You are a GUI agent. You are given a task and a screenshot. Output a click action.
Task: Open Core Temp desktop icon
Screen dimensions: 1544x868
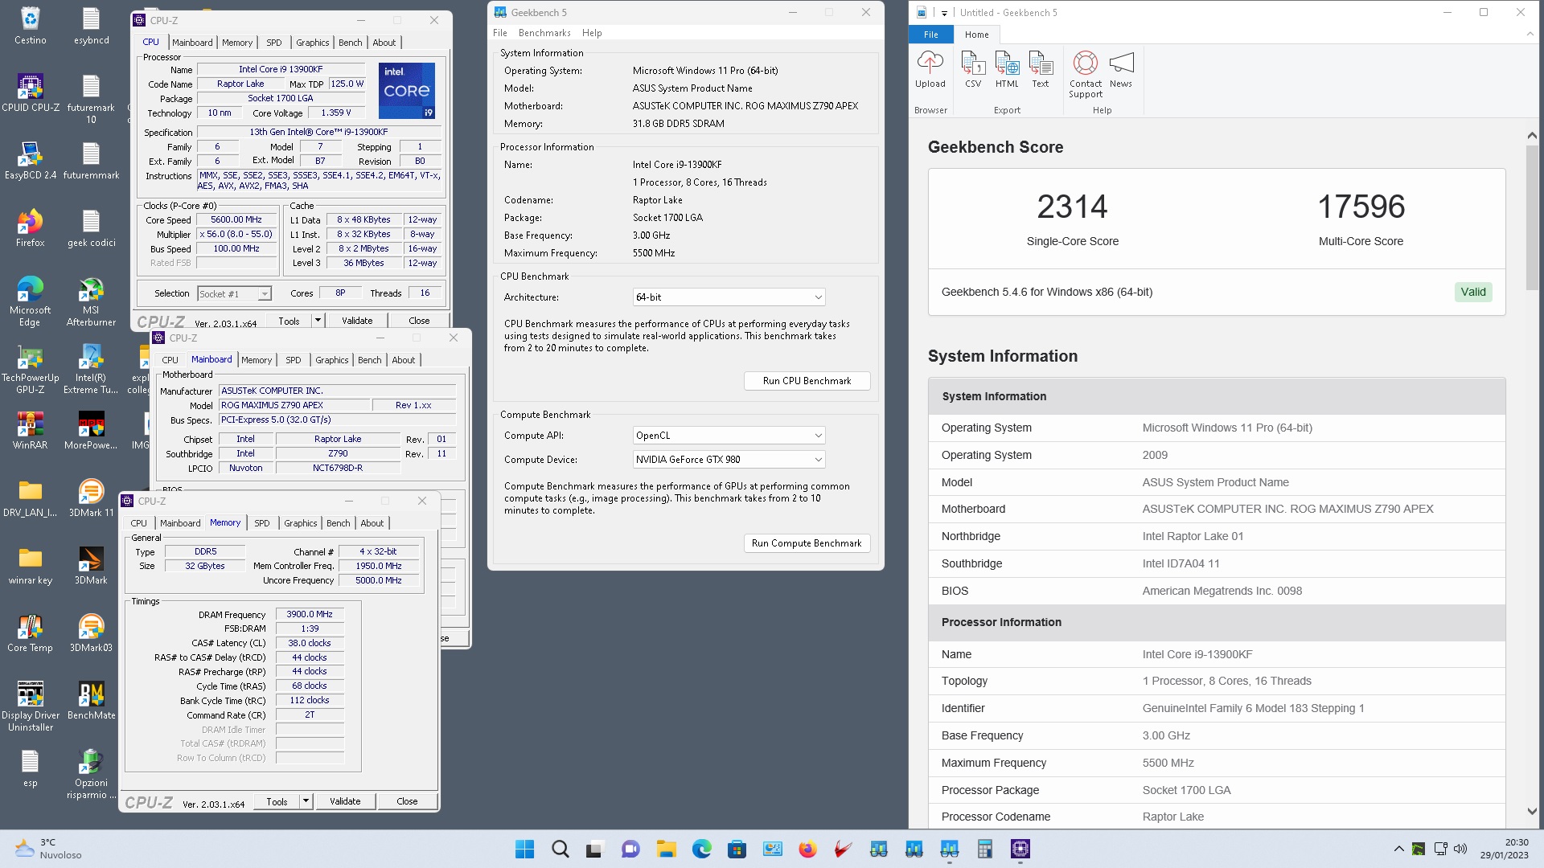click(x=30, y=633)
